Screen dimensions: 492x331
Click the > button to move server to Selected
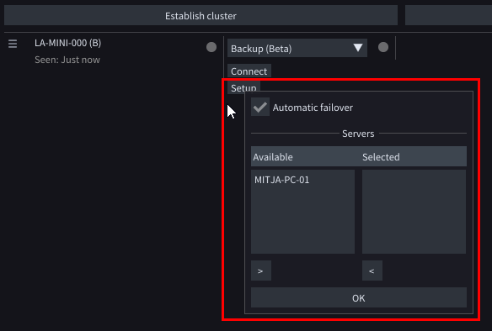point(261,271)
